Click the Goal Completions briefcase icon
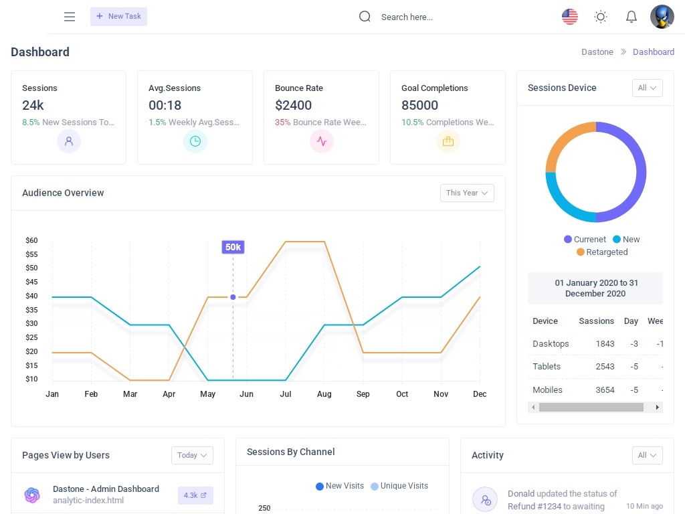The image size is (685, 514). coord(448,141)
